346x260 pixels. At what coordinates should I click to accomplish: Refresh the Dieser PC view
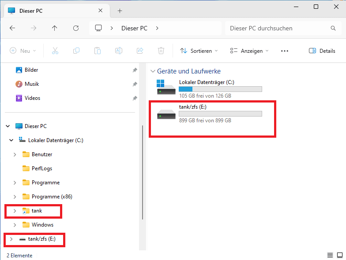[x=76, y=28]
